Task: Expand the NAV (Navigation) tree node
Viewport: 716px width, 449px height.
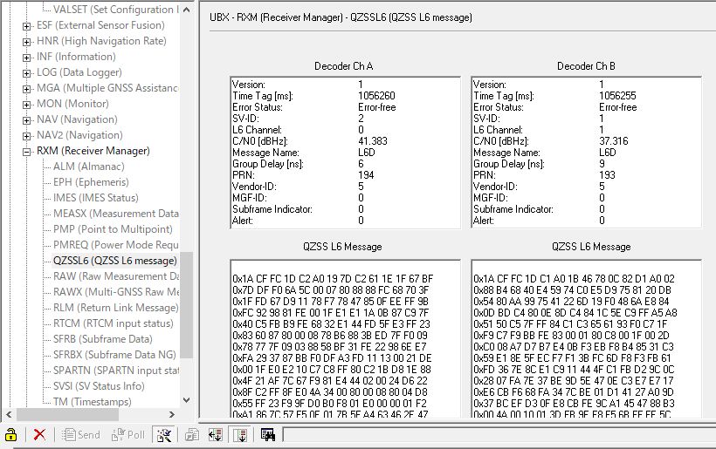Action: pyautogui.click(x=26, y=119)
